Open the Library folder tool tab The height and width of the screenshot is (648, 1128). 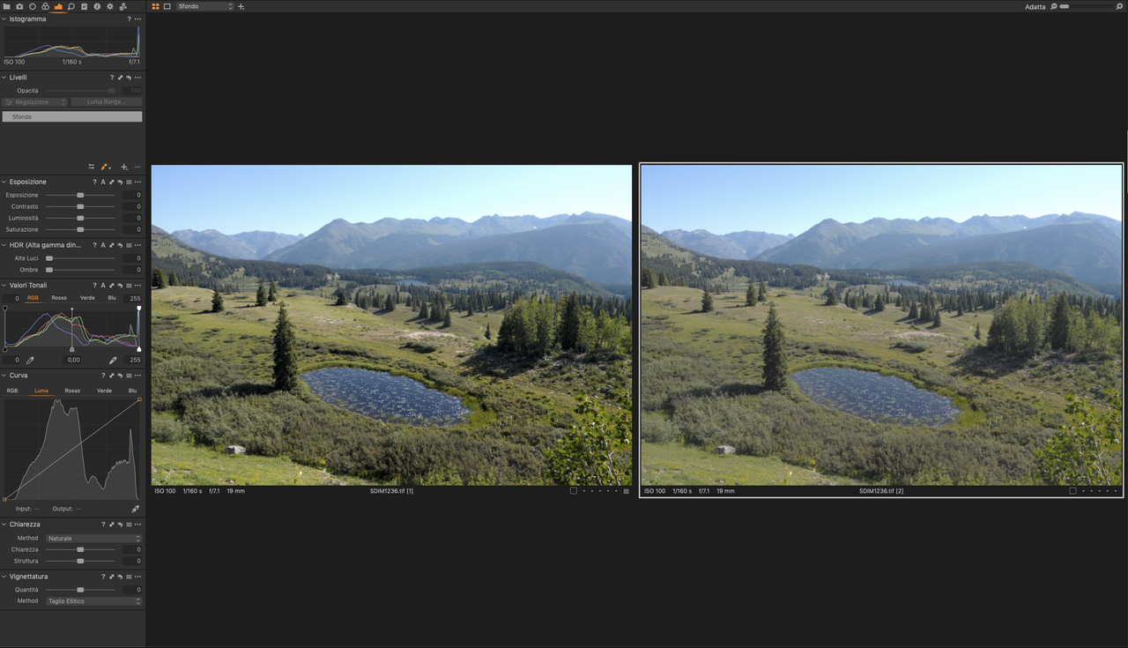click(x=6, y=6)
